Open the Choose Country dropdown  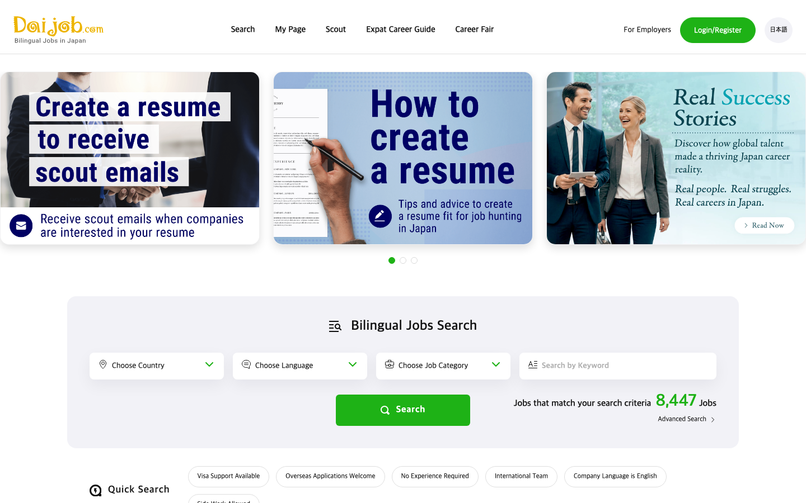click(x=157, y=366)
